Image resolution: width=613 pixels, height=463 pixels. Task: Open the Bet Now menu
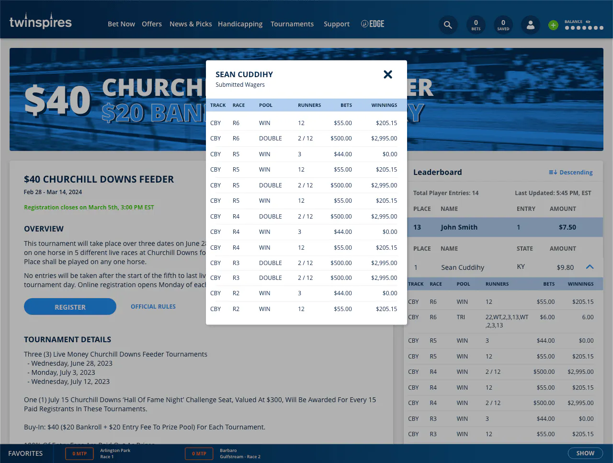[x=121, y=24]
